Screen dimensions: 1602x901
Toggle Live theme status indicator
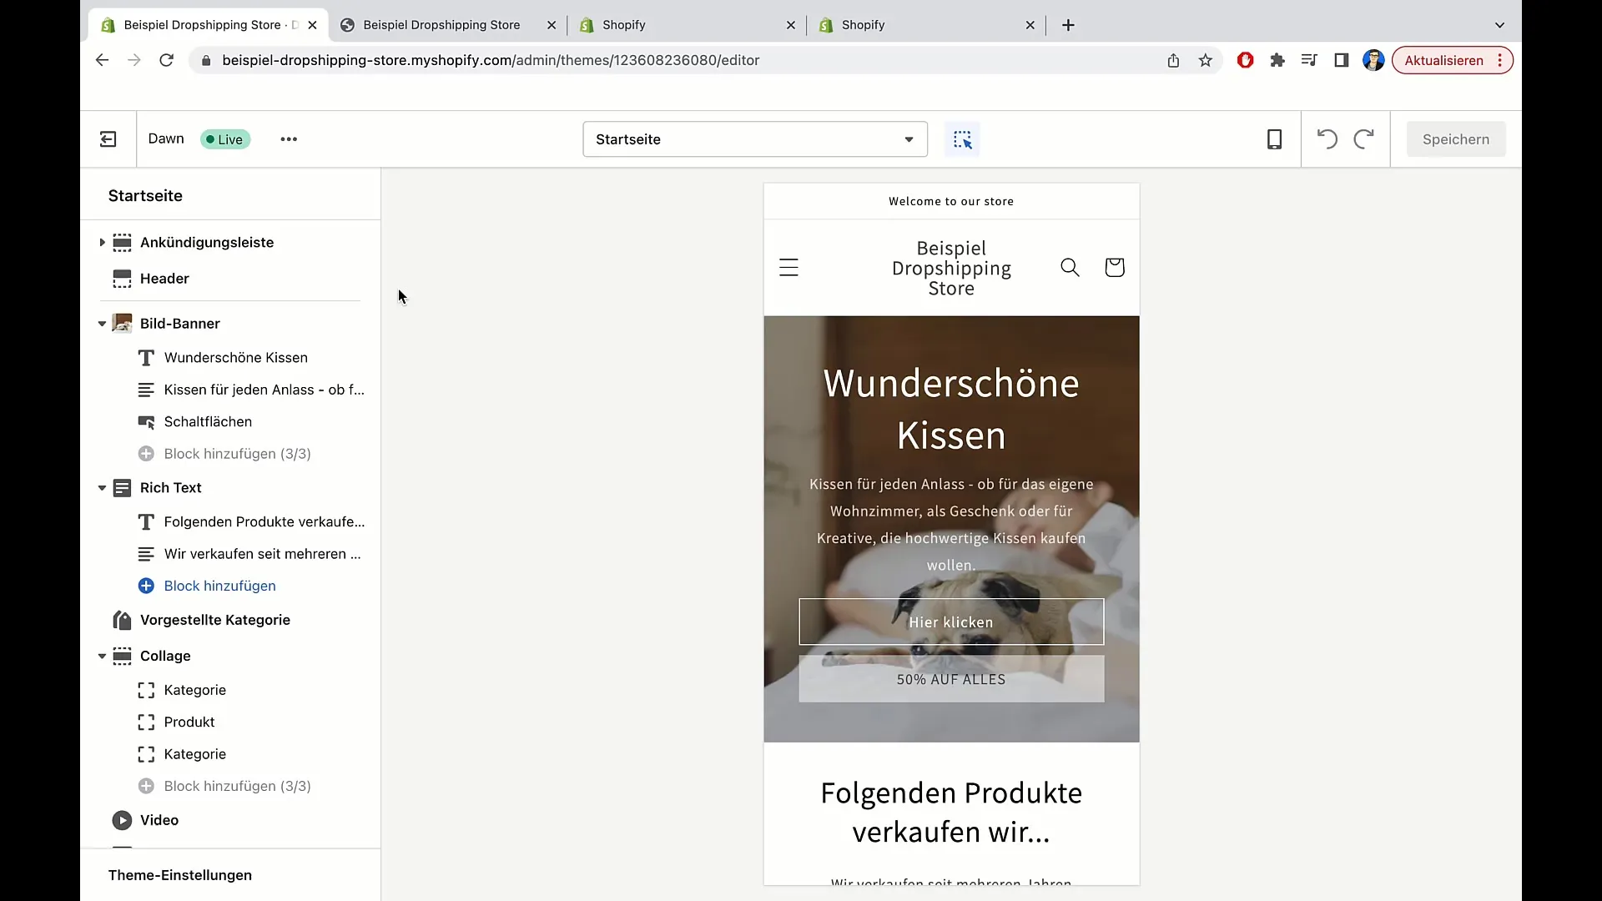224,138
